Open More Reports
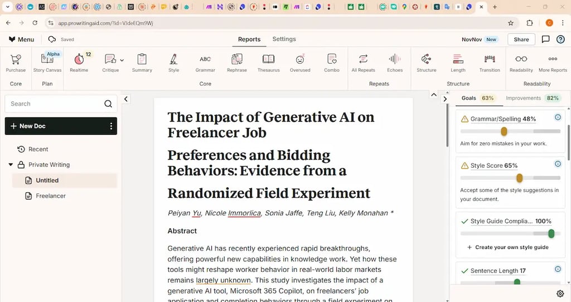This screenshot has height=302, width=571. (x=553, y=64)
